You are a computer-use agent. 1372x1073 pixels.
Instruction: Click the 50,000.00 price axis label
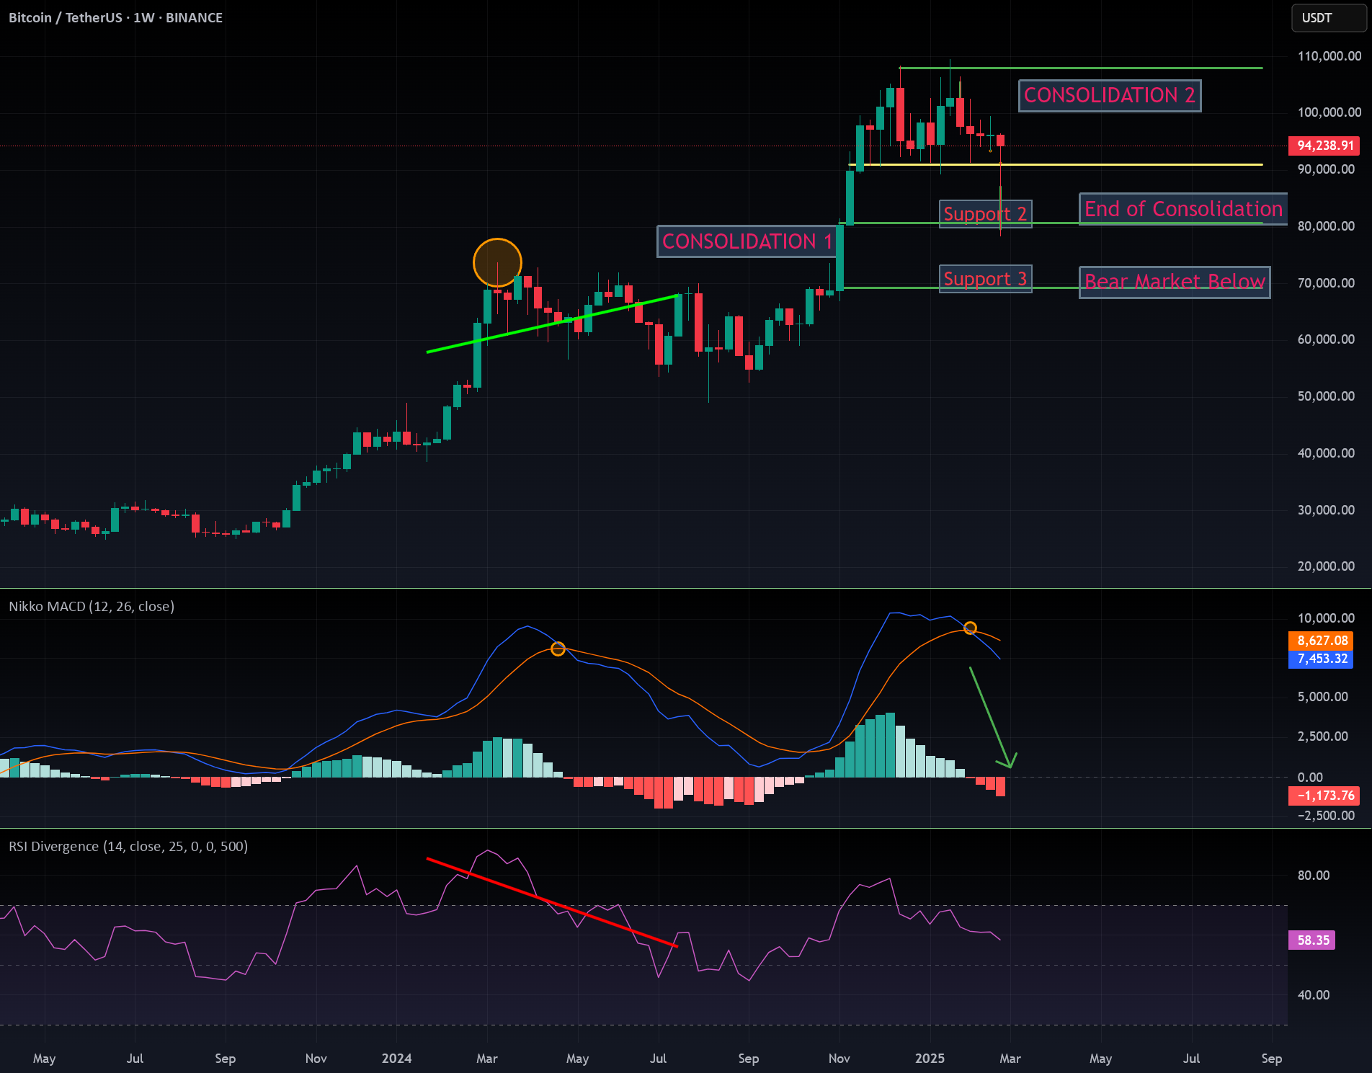1326,396
